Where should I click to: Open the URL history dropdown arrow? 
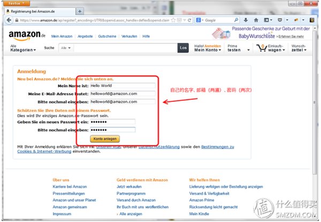coord(185,20)
